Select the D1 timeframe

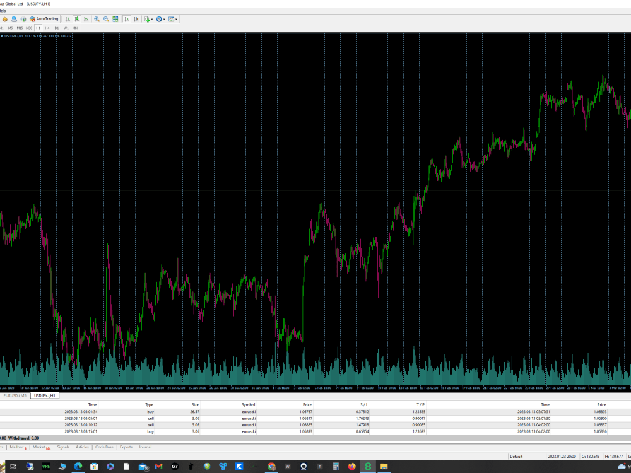57,28
